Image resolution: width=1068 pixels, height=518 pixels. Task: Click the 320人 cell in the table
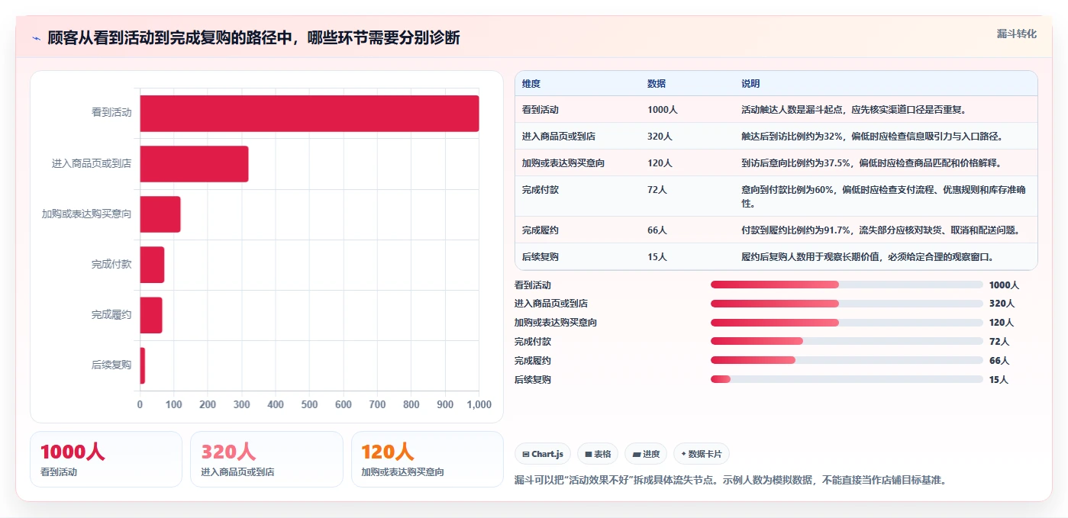pos(660,137)
